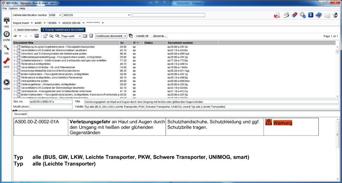The image size is (342, 183).
Task: Sort by Document title column header
Action: pyautogui.click(x=66, y=43)
